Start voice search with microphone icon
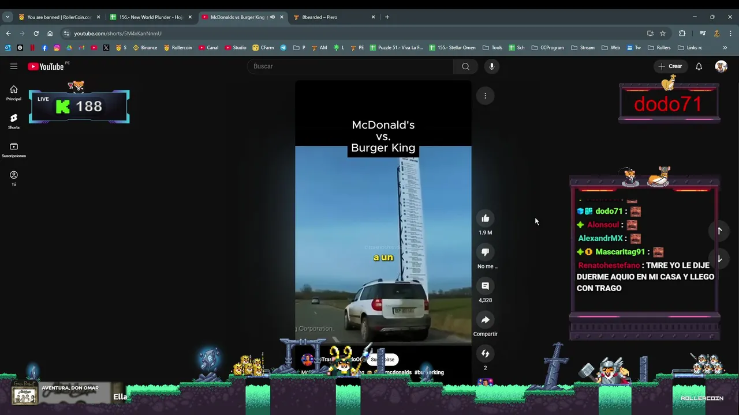Image resolution: width=739 pixels, height=415 pixels. tap(492, 66)
